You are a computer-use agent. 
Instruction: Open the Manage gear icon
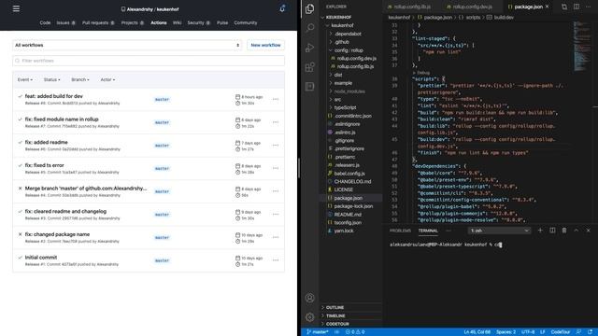coord(309,317)
